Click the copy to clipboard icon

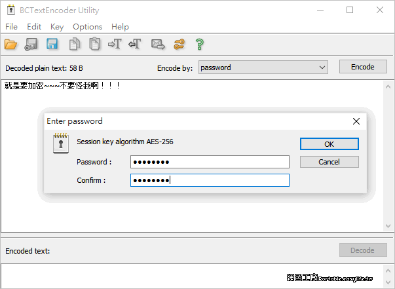coord(75,45)
